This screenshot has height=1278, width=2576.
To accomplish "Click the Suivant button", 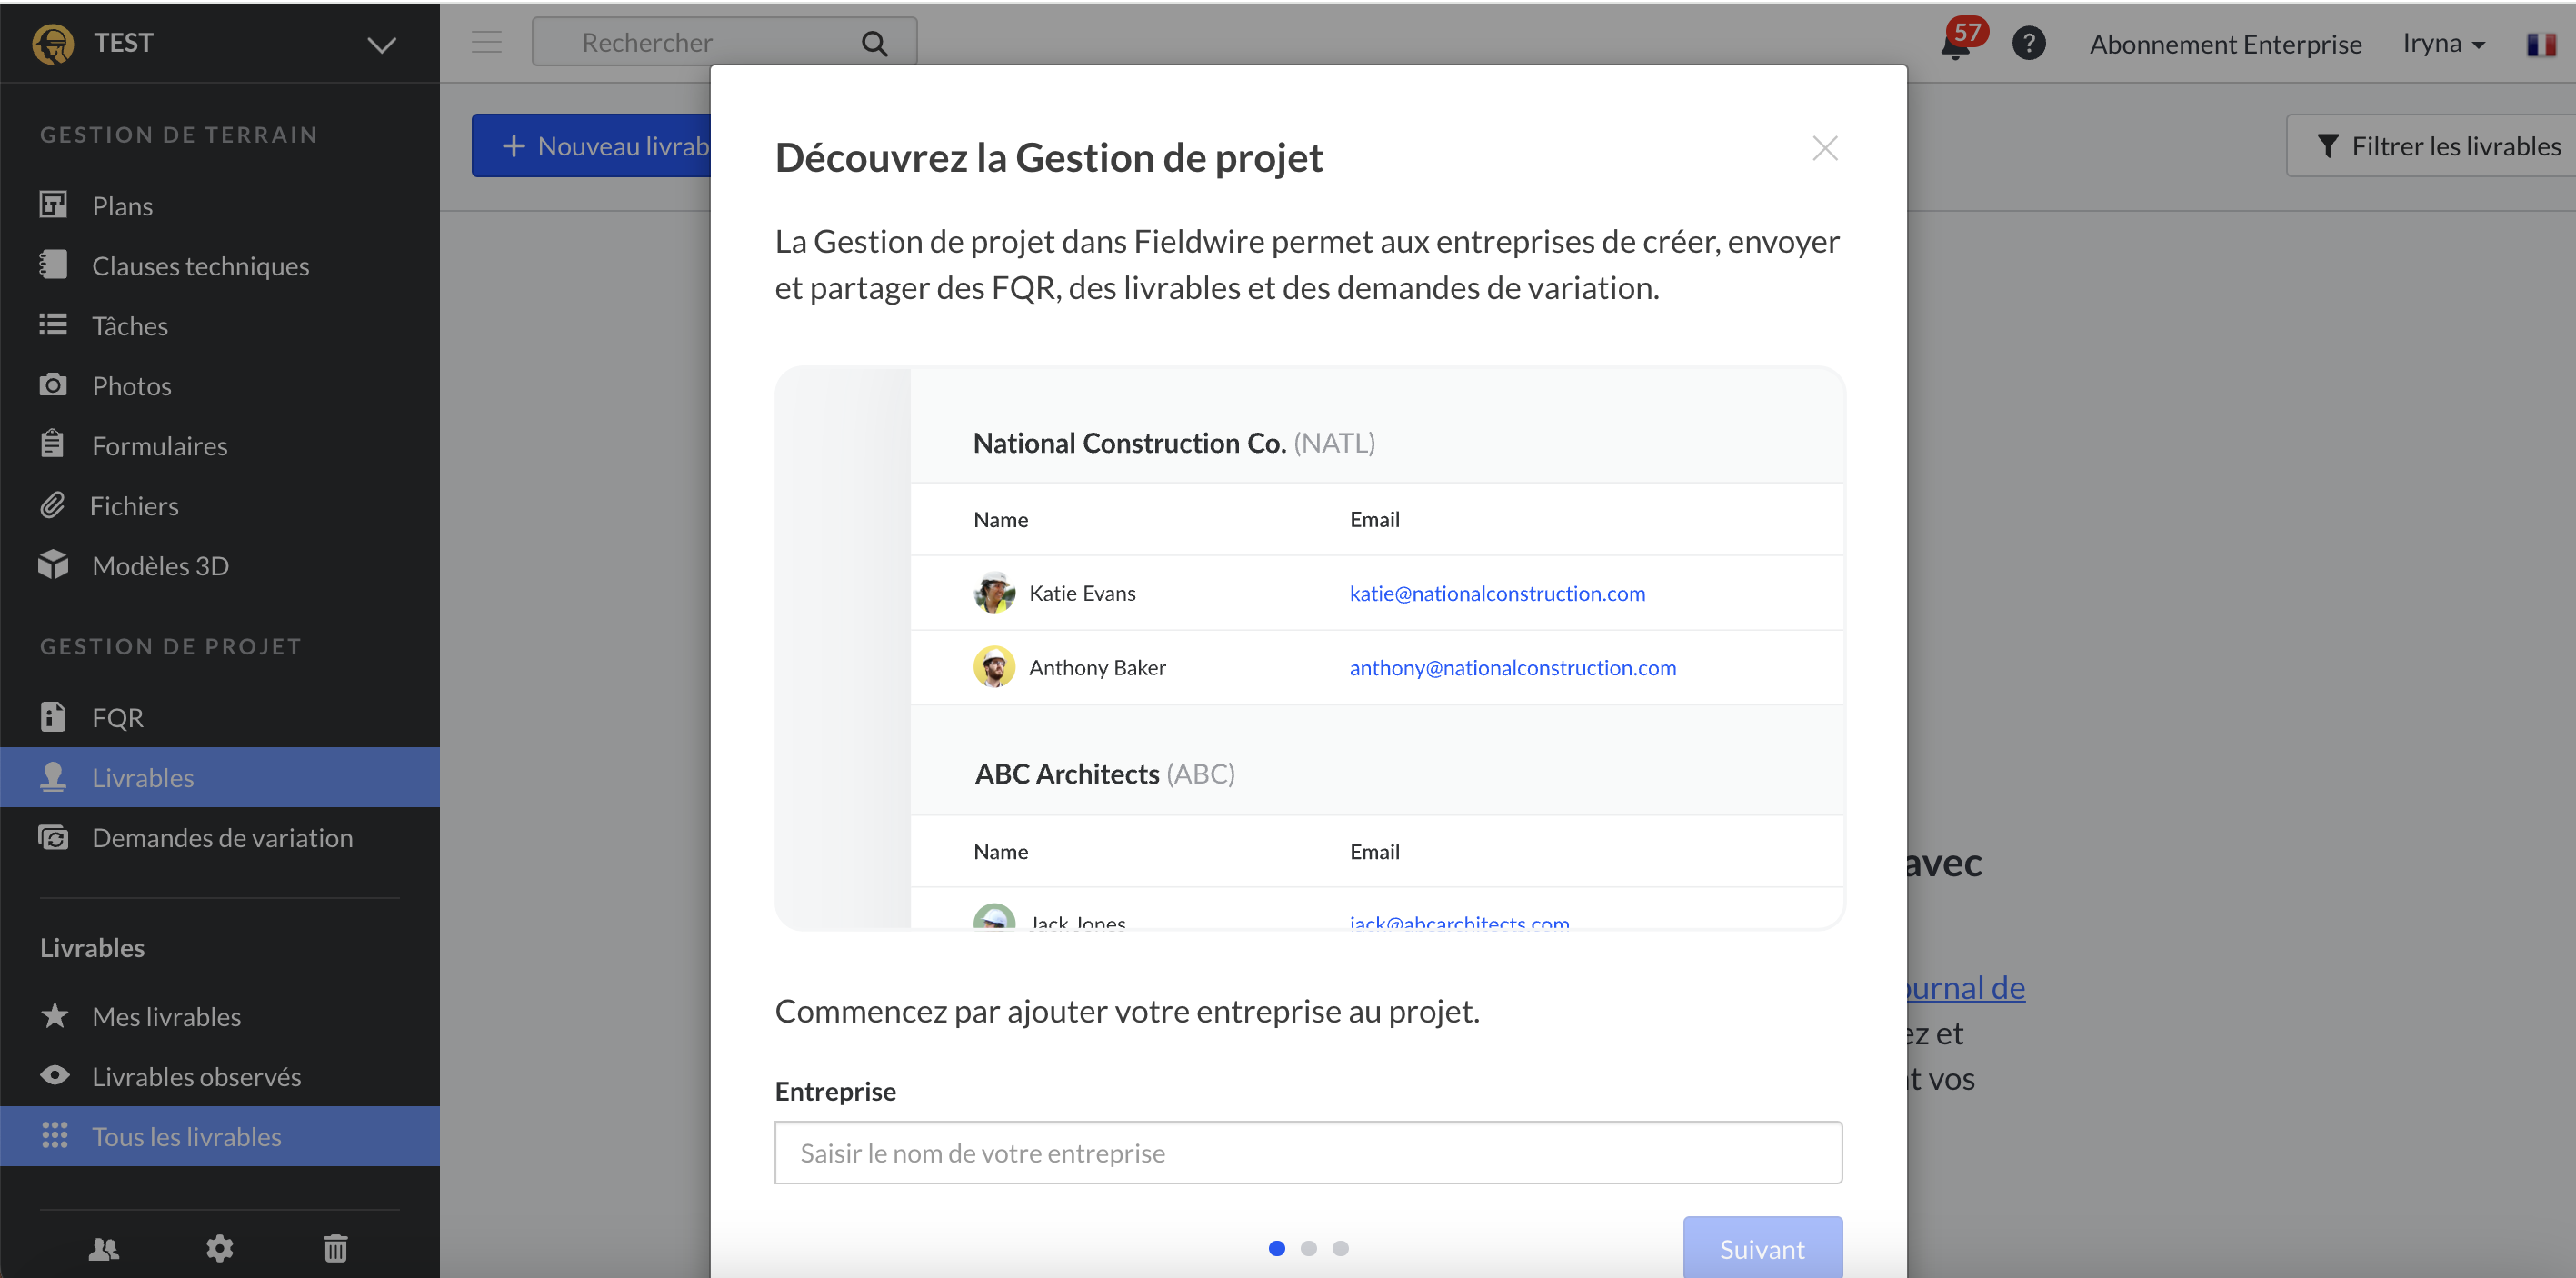I will (1762, 1248).
